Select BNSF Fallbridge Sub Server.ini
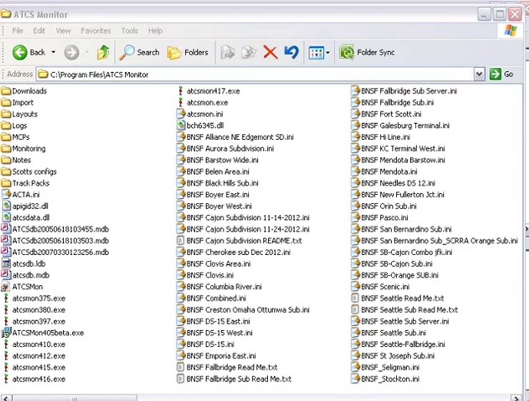Image resolution: width=529 pixels, height=401 pixels. tap(404, 91)
